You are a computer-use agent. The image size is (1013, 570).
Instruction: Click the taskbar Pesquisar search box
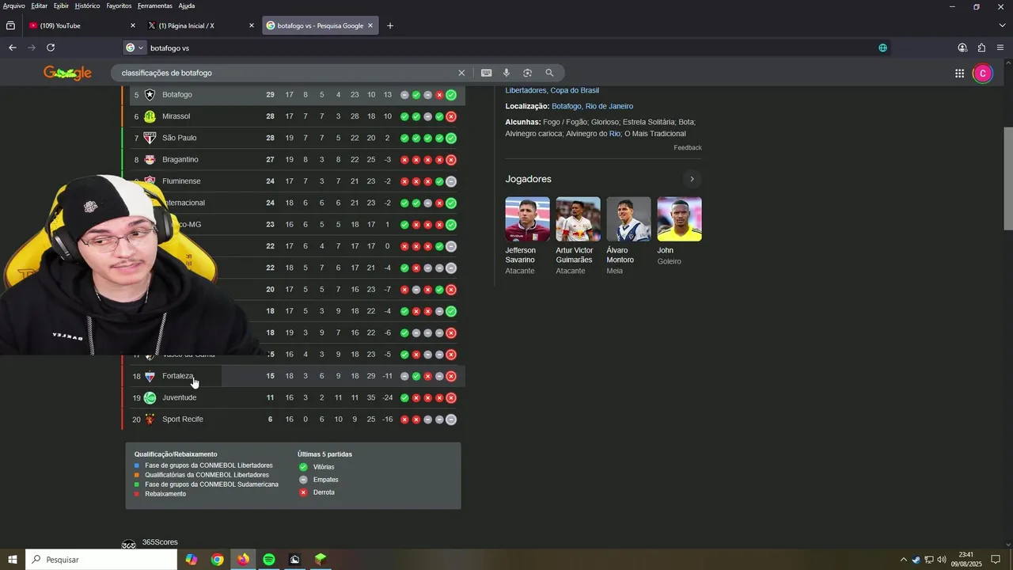point(101,560)
